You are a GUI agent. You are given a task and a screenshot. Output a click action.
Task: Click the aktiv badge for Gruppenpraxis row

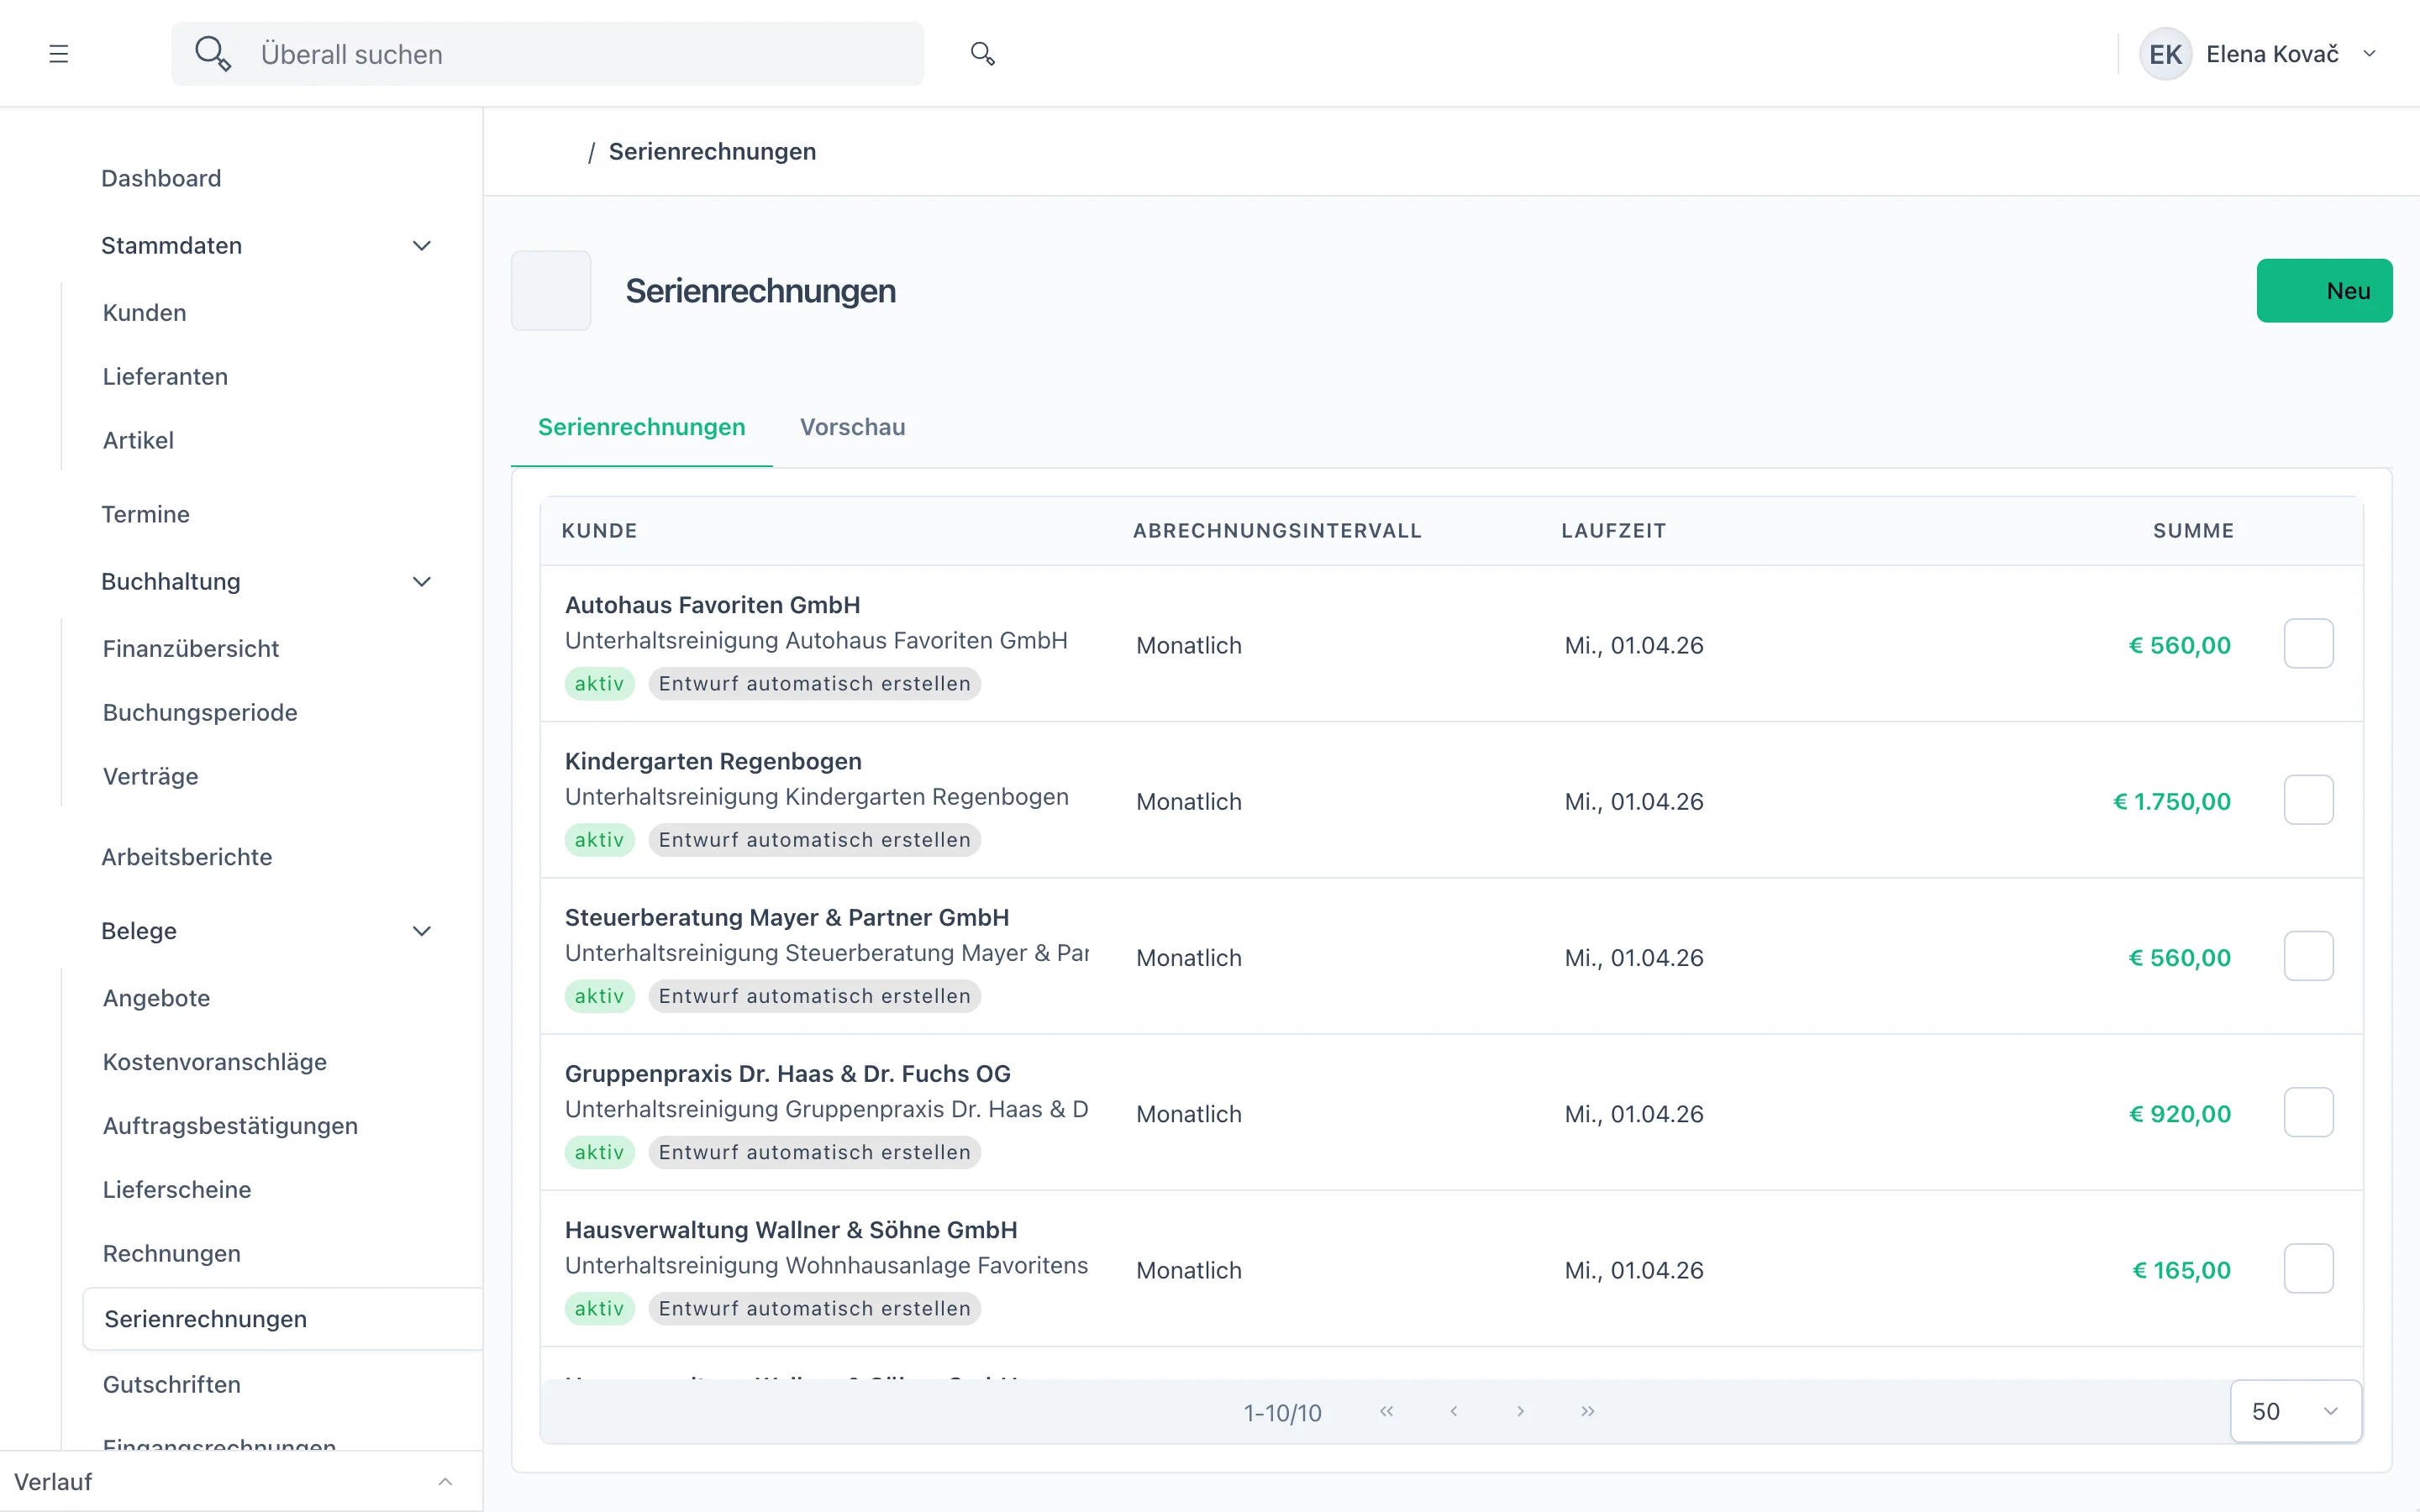(x=599, y=1152)
